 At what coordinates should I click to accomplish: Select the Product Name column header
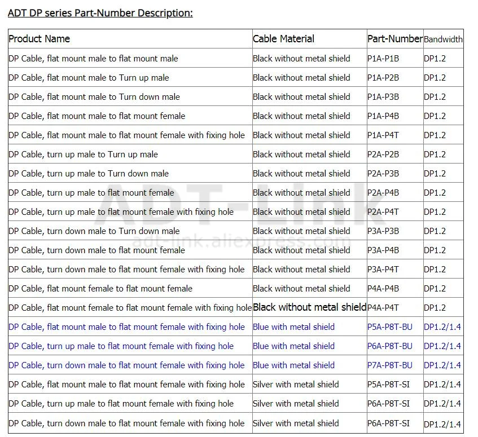click(40, 39)
